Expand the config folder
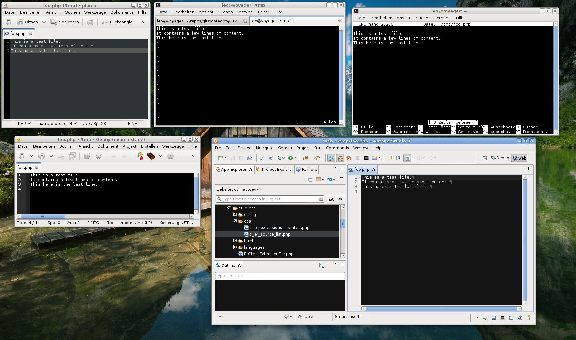This screenshot has height=340, width=576. pyautogui.click(x=235, y=214)
